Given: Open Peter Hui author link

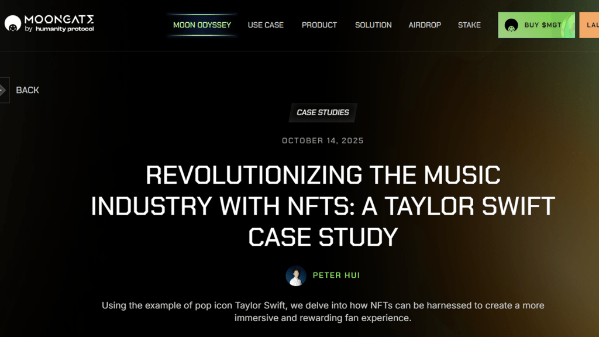Looking at the screenshot, I should 336,276.
